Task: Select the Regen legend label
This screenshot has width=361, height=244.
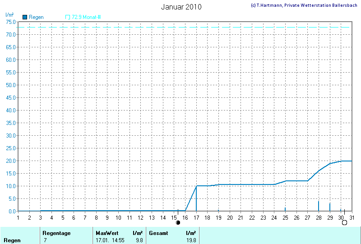Action: click(x=36, y=17)
